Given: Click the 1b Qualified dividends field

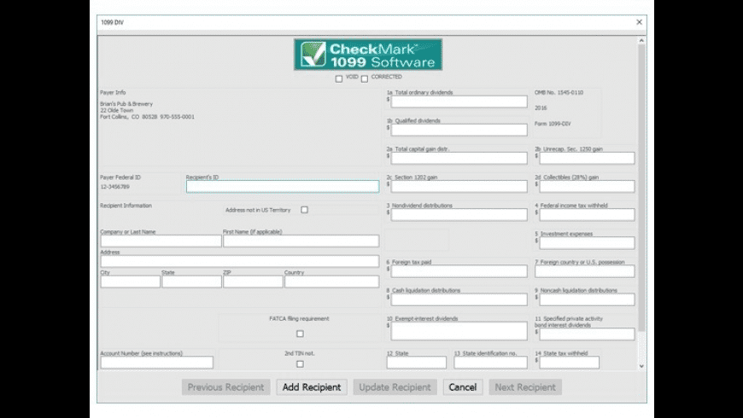Looking at the screenshot, I should pyautogui.click(x=459, y=130).
